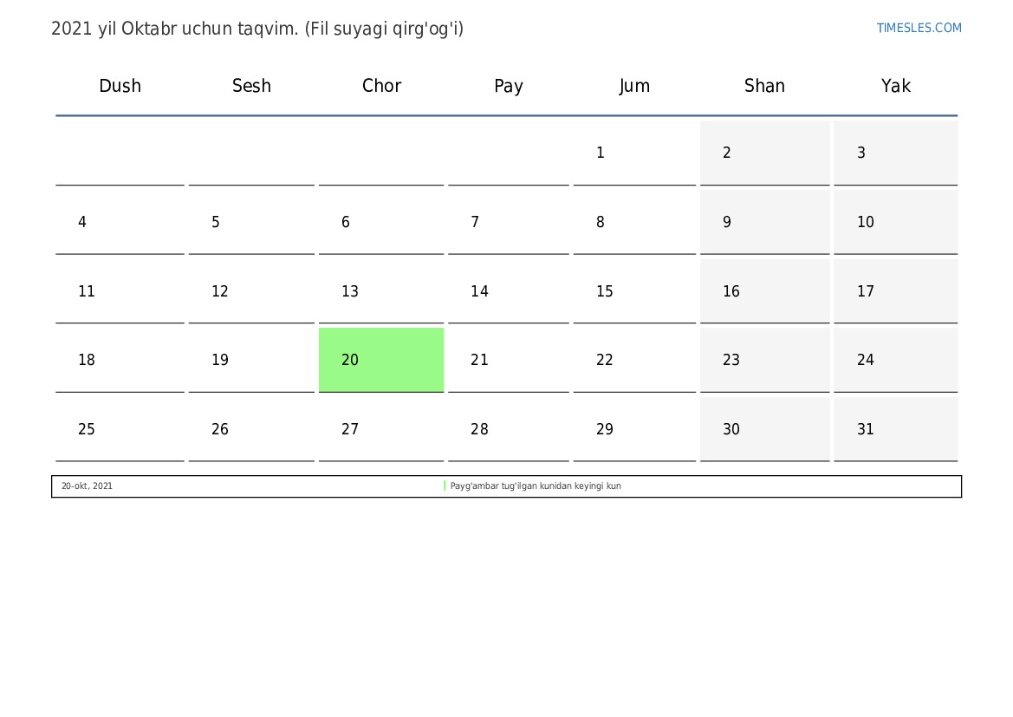
Task: Click the green legend color marker
Action: coord(445,486)
